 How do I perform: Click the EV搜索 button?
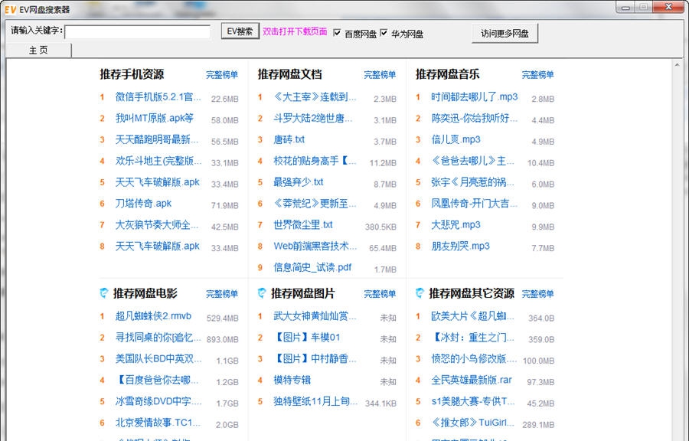238,32
